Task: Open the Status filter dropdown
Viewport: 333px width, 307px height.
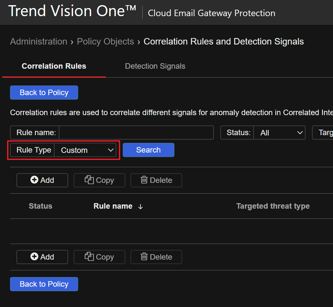Action: coord(279,133)
